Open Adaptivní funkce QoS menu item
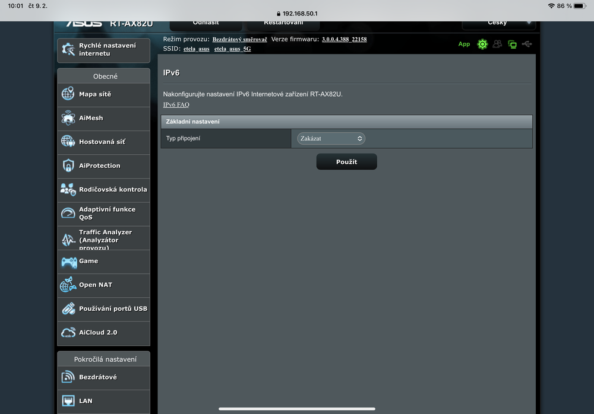The image size is (594, 414). [x=107, y=214]
